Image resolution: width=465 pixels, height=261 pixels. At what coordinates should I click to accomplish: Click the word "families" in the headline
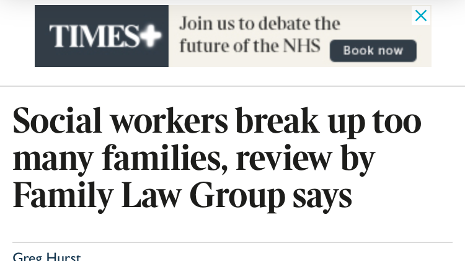click(x=162, y=158)
